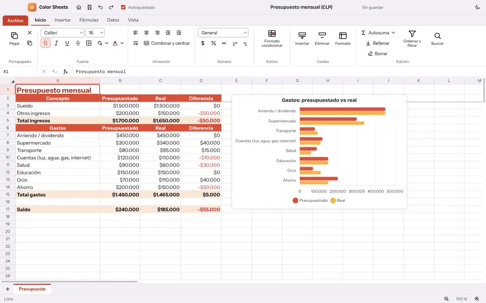Select cell showing $340.000
Image resolution: width=486 pixels, height=303 pixels.
[x=160, y=143]
